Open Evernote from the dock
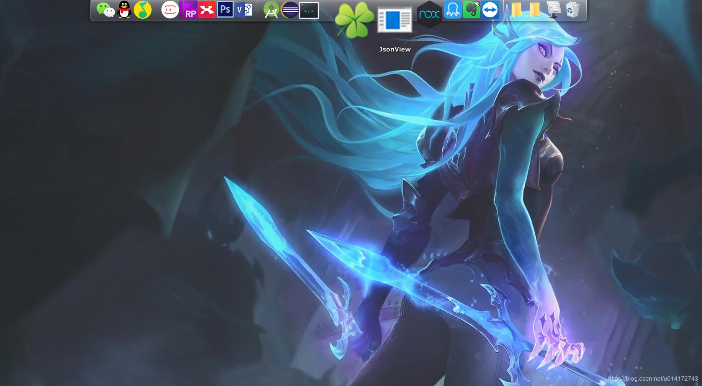 coord(471,10)
